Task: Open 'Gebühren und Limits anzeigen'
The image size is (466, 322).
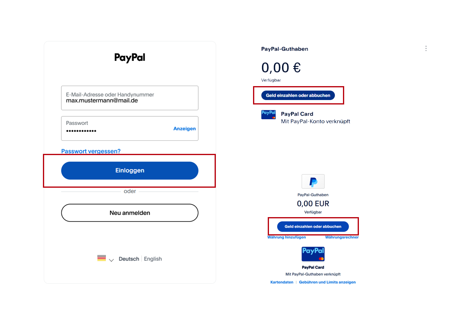Action: coord(326,282)
